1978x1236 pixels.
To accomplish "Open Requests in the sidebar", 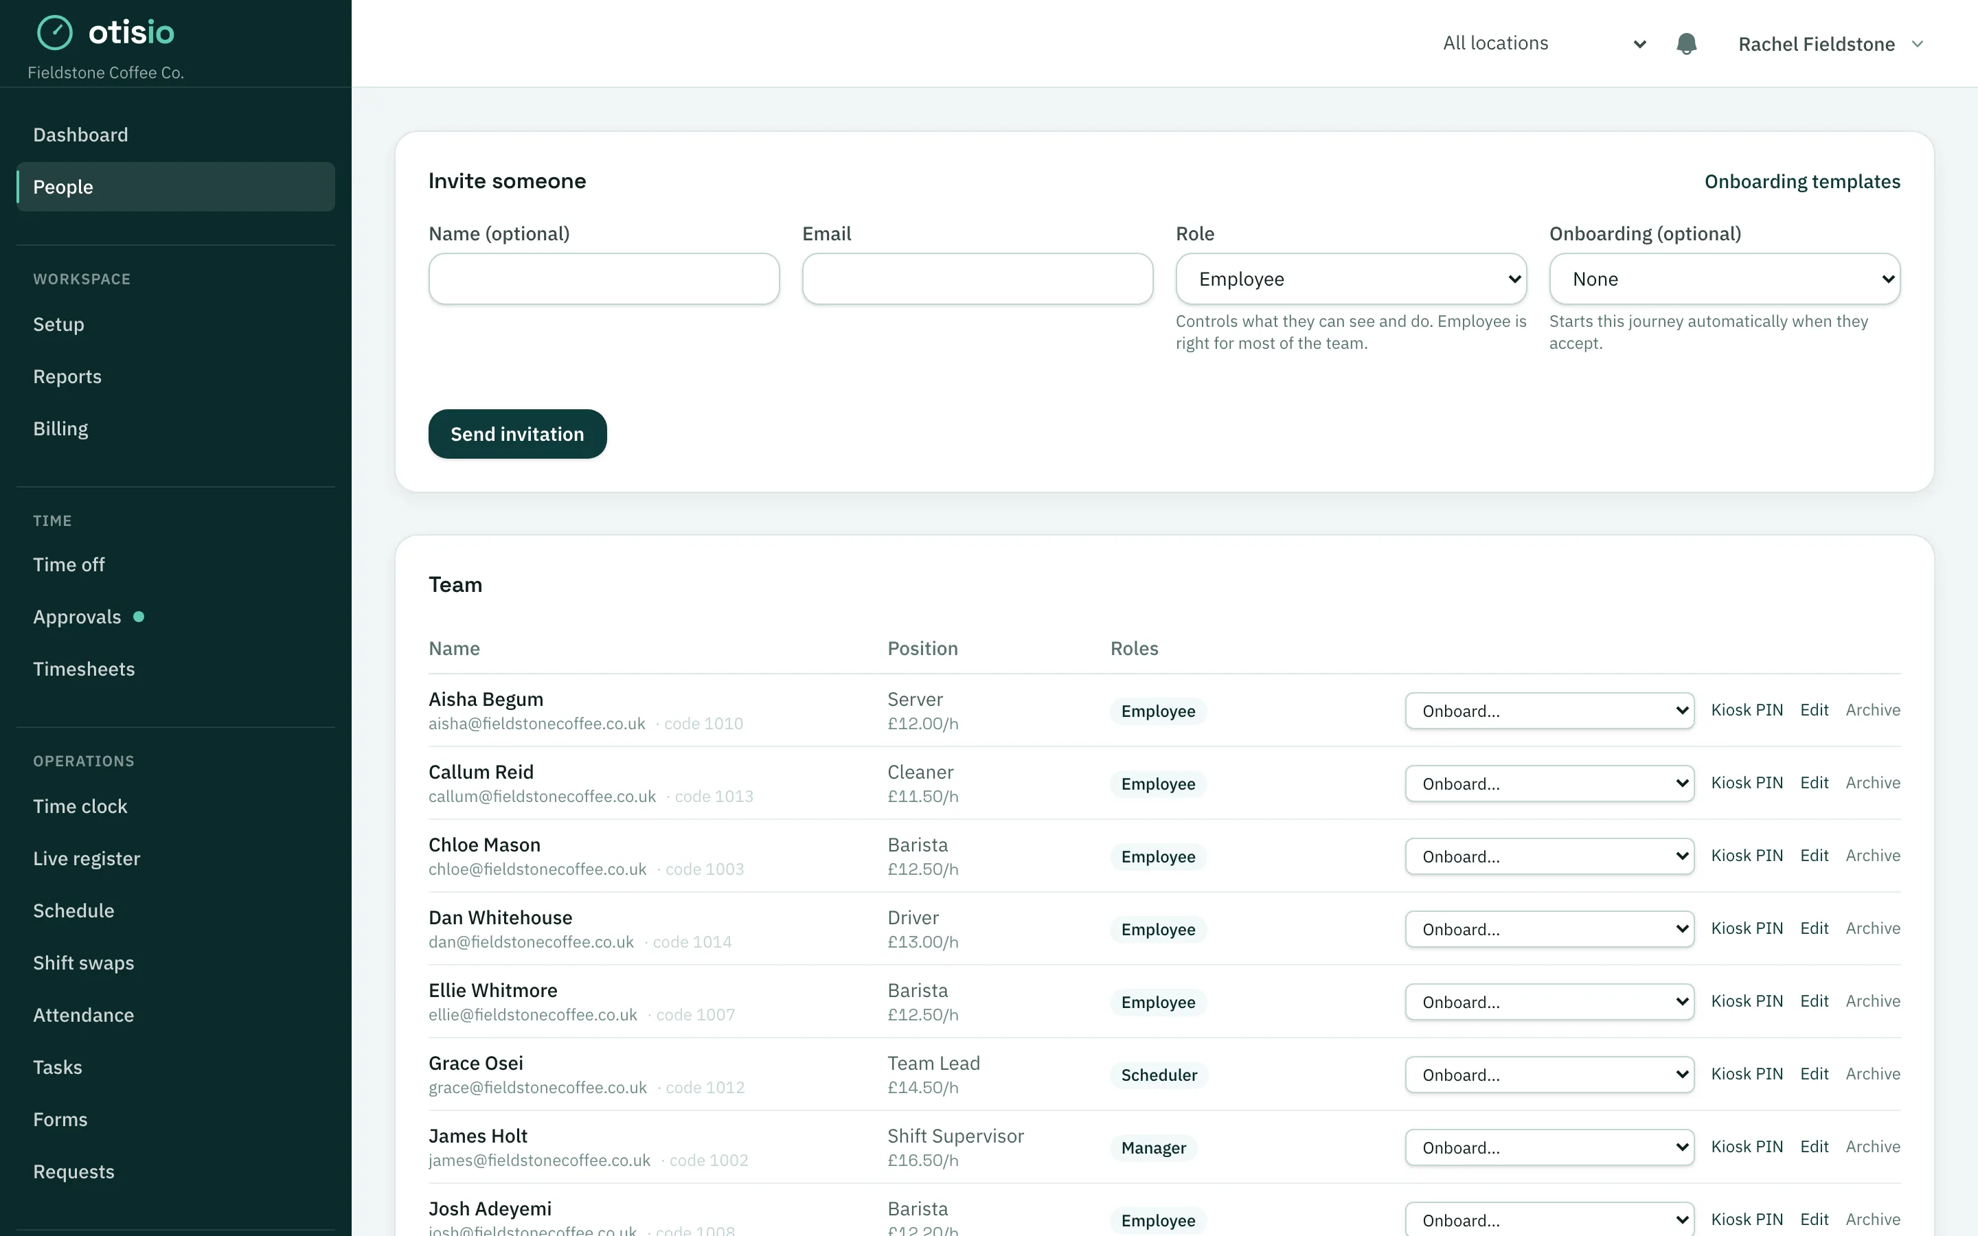I will click(176, 1171).
